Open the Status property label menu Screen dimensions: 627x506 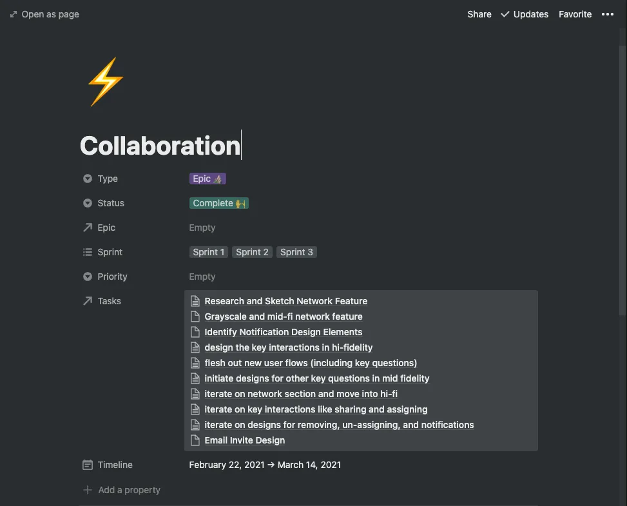(x=111, y=203)
